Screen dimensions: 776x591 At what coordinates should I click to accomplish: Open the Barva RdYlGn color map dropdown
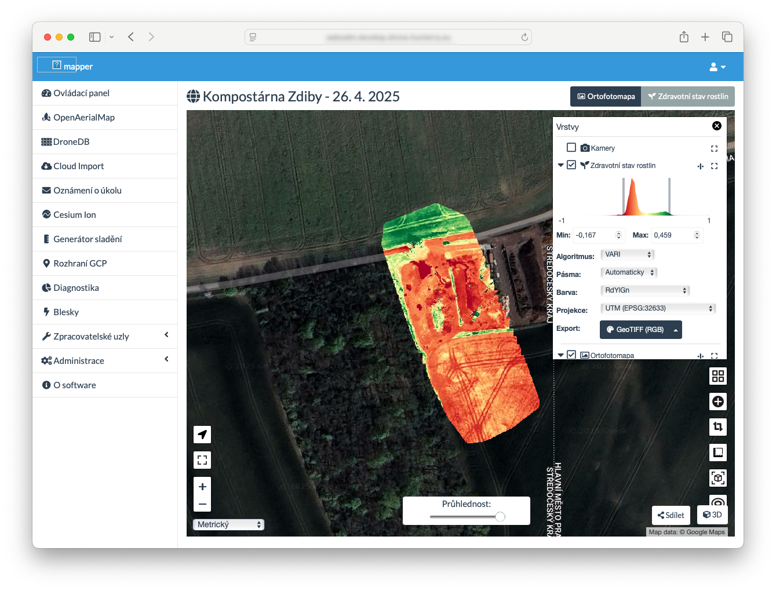click(645, 290)
